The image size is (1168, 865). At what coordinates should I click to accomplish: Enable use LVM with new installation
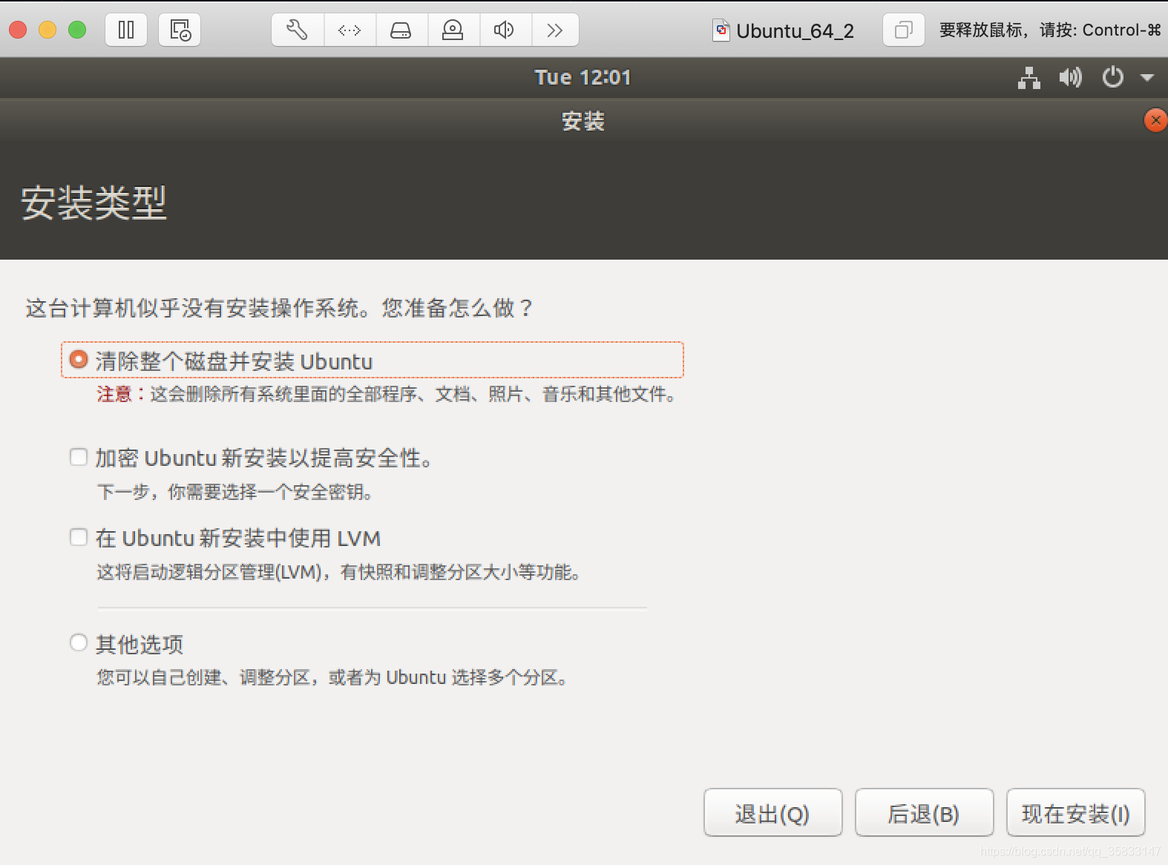click(79, 537)
